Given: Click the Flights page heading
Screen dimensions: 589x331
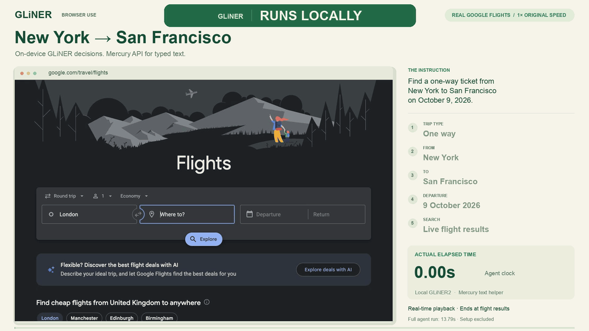Looking at the screenshot, I should point(203,164).
